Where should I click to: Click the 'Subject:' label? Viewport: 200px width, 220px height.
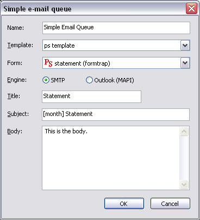click(18, 114)
